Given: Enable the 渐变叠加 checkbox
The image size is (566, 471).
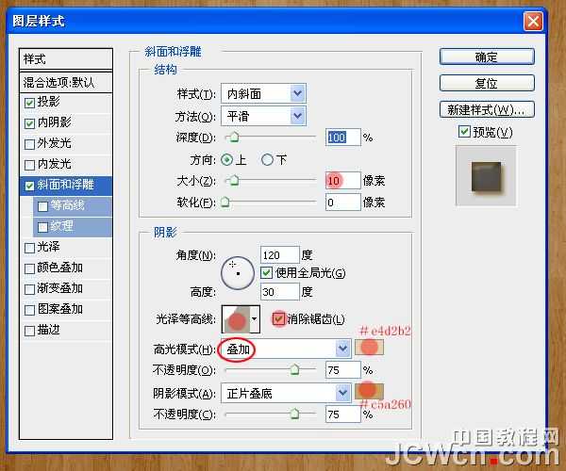Looking at the screenshot, I should click(x=29, y=289).
